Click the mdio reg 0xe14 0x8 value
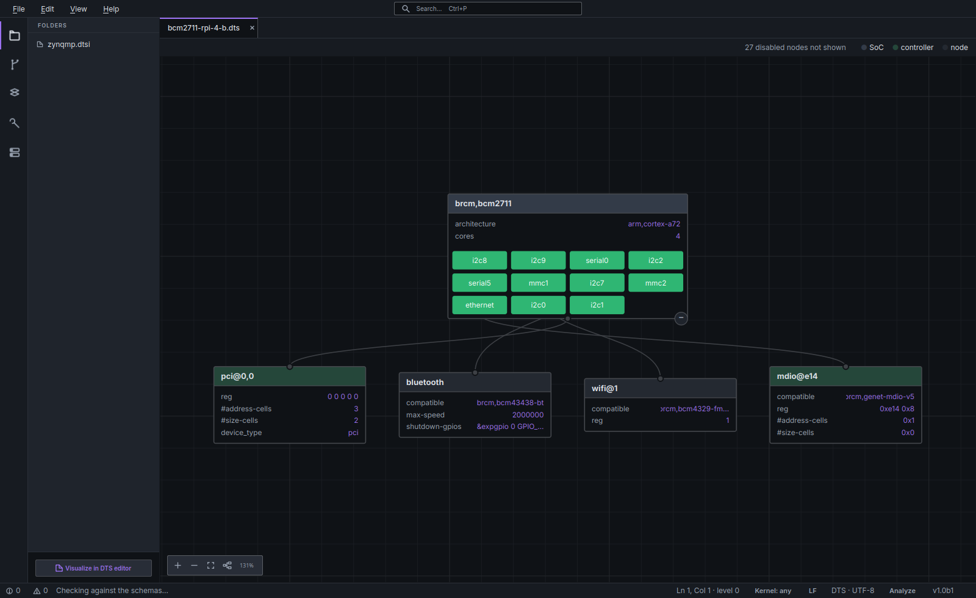The image size is (976, 598). (x=897, y=409)
